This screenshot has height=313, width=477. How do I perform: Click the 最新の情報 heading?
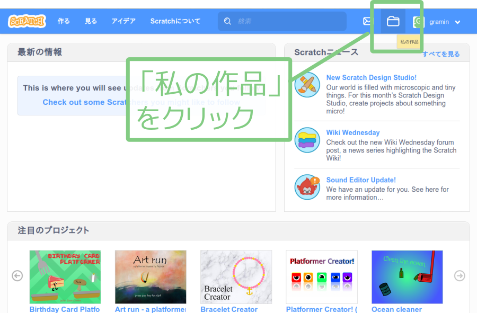(40, 52)
